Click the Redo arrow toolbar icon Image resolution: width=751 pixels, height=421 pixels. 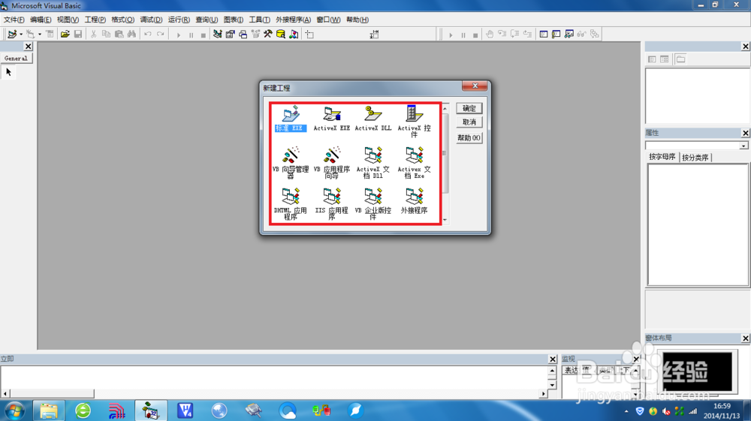coord(161,34)
